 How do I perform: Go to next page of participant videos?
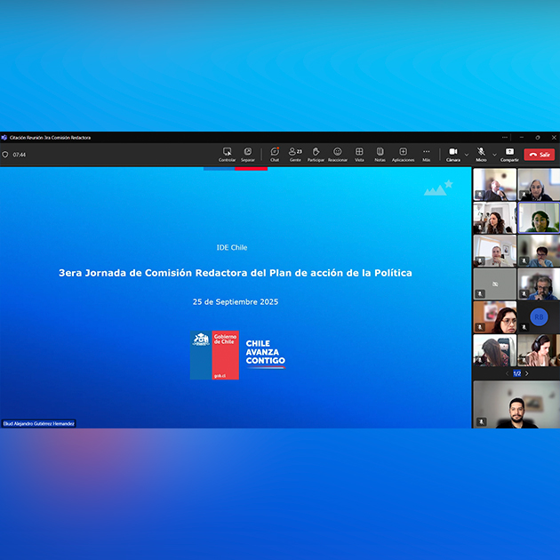527,373
